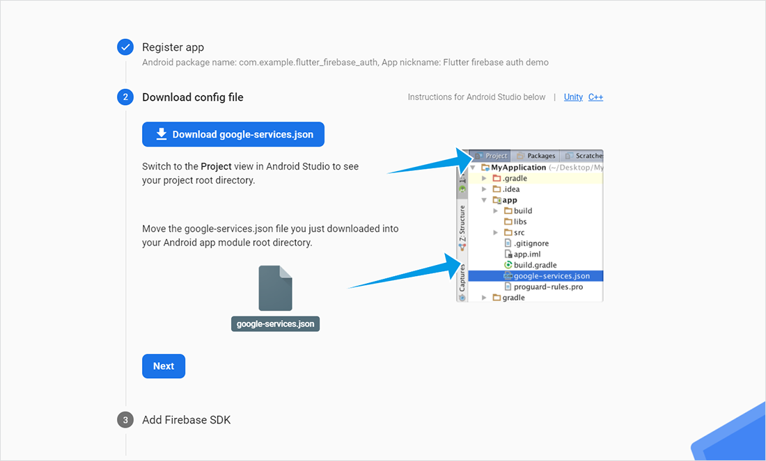This screenshot has height=461, width=766.
Task: Expand the .idea folder arrow
Action: 485,189
